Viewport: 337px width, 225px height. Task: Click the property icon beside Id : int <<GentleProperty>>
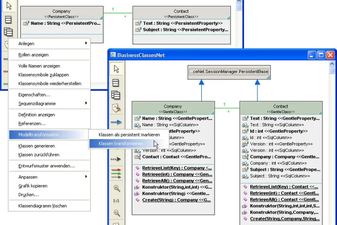click(245, 131)
